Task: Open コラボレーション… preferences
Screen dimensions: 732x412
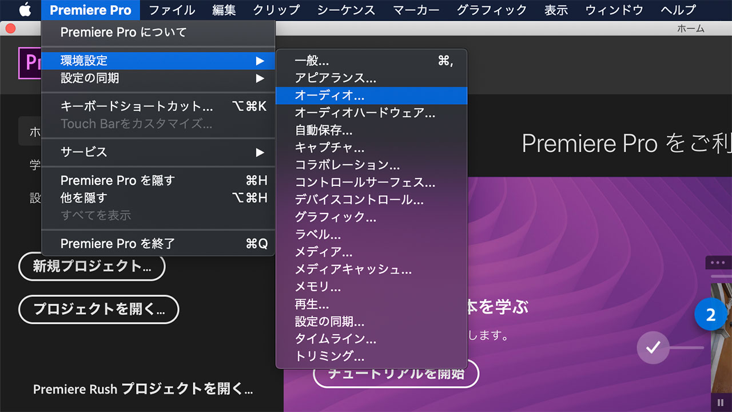Action: click(371, 165)
